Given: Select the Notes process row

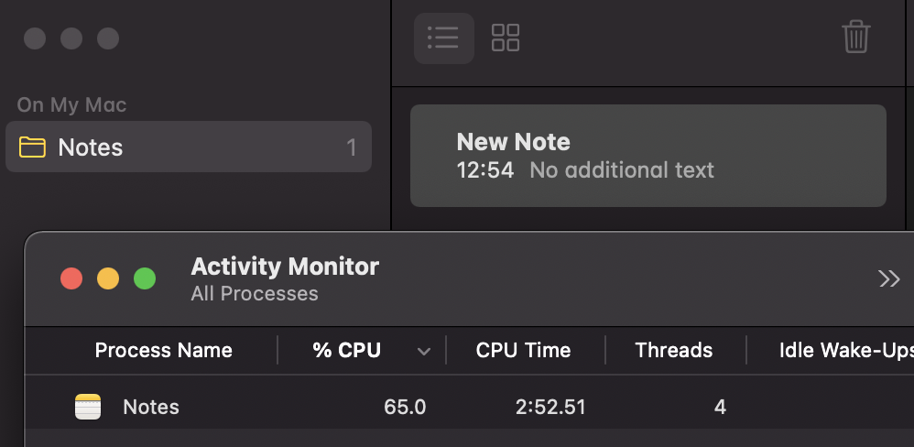Looking at the screenshot, I should [x=458, y=407].
